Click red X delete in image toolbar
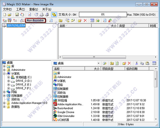 85,21
